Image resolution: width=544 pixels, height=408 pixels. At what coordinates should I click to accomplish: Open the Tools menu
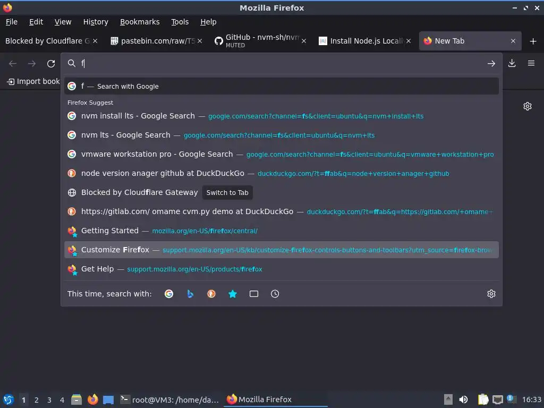tap(180, 22)
